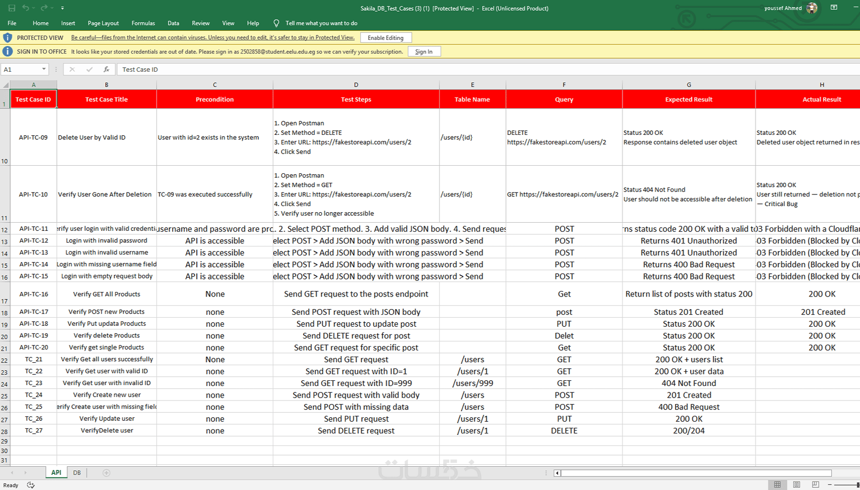
Task: Click the Save icon in title bar
Action: (12, 8)
